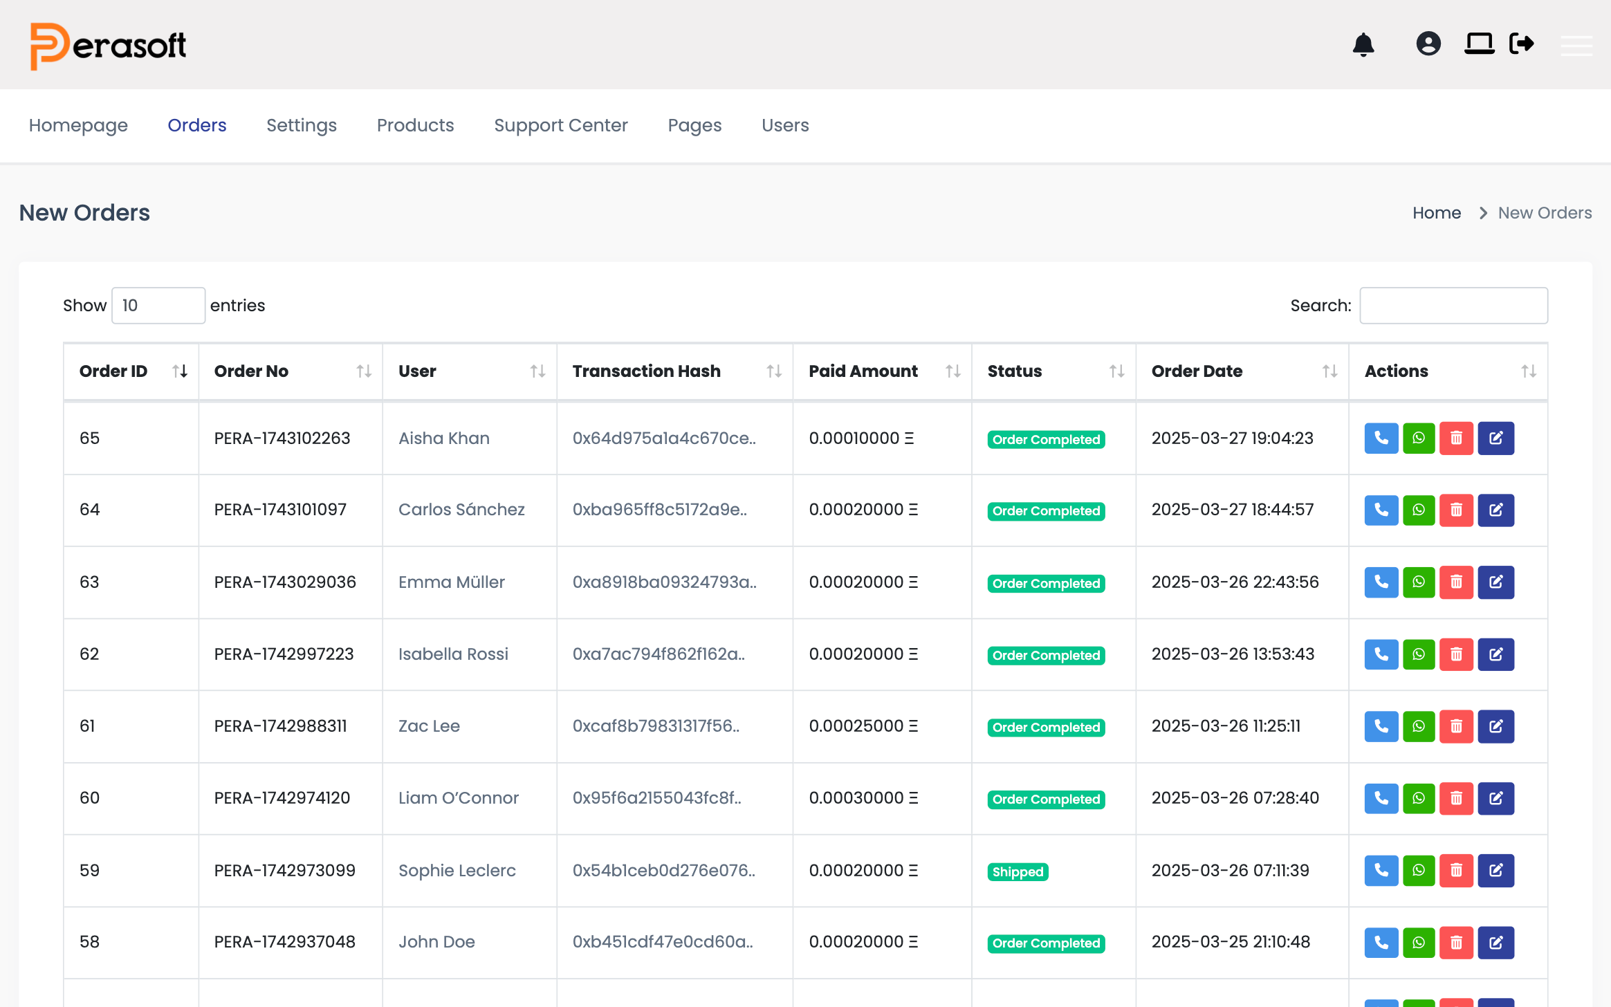
Task: Focus the Search input field
Action: click(x=1453, y=306)
